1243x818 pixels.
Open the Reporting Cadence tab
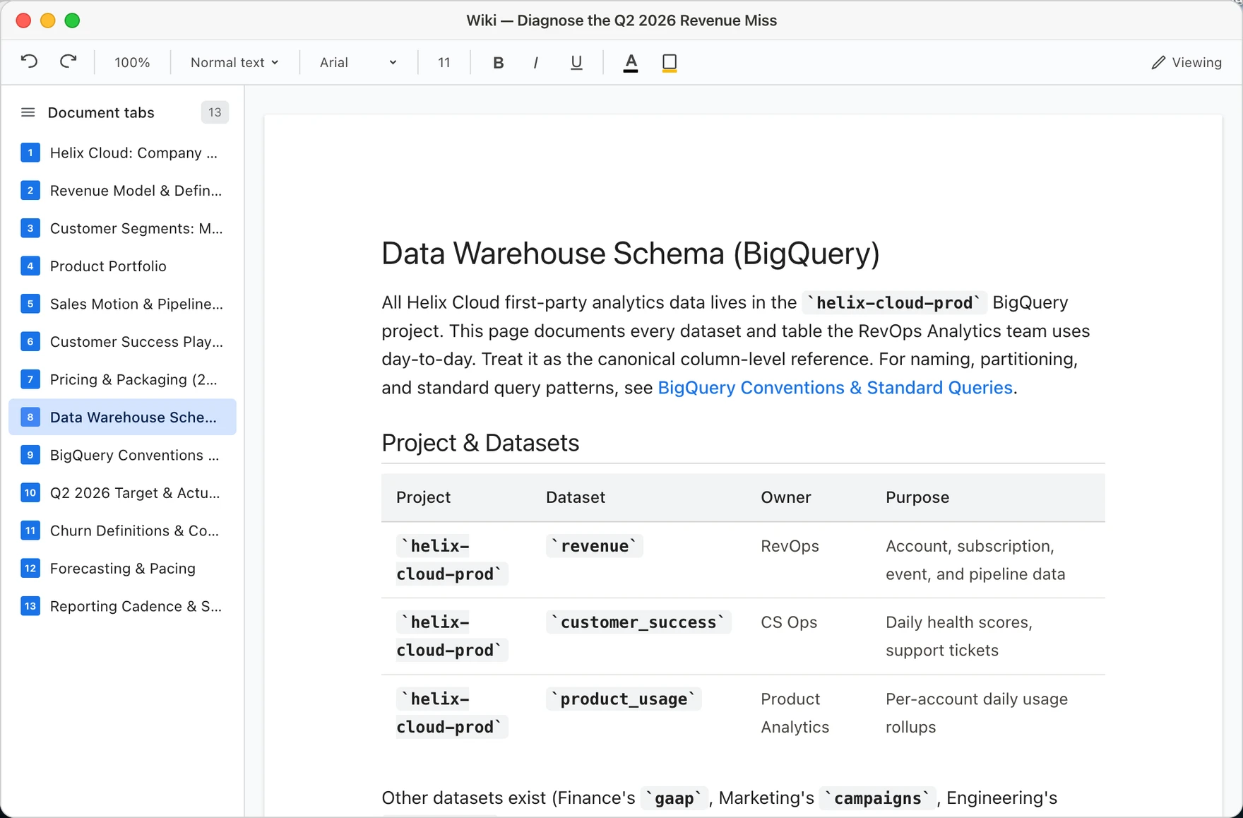[x=122, y=606]
